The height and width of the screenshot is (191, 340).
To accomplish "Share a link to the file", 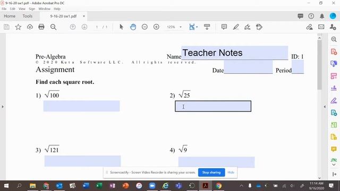I will point(309,27).
